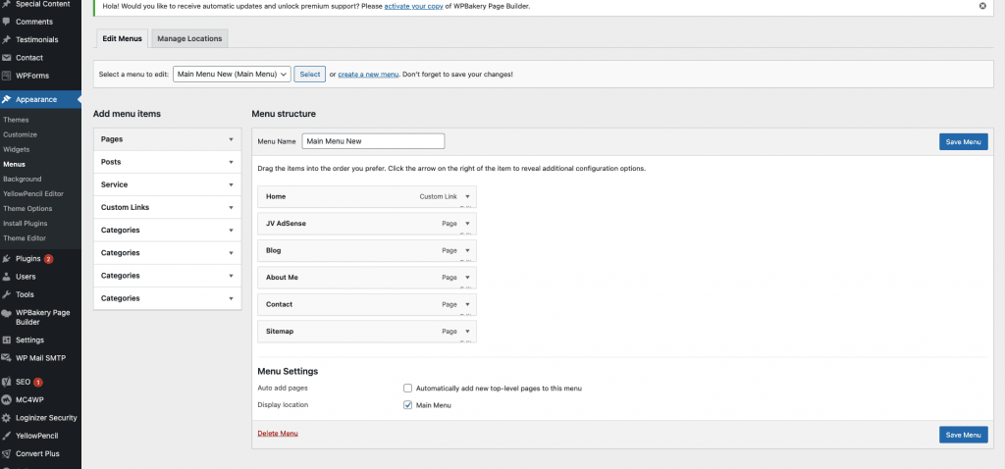Open Users via its sidebar icon

(x=7, y=277)
